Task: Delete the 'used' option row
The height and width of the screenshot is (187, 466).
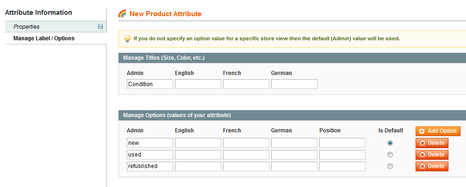Action: click(x=431, y=155)
